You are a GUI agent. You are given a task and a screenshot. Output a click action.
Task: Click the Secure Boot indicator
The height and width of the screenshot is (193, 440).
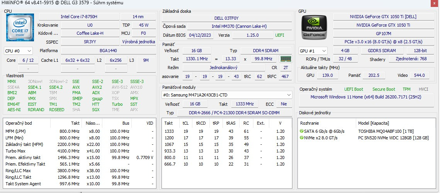tap(383, 89)
